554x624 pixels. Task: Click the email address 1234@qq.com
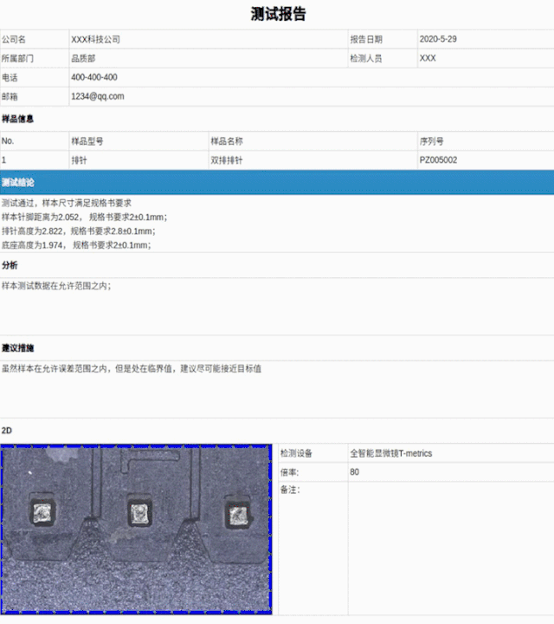(x=98, y=97)
